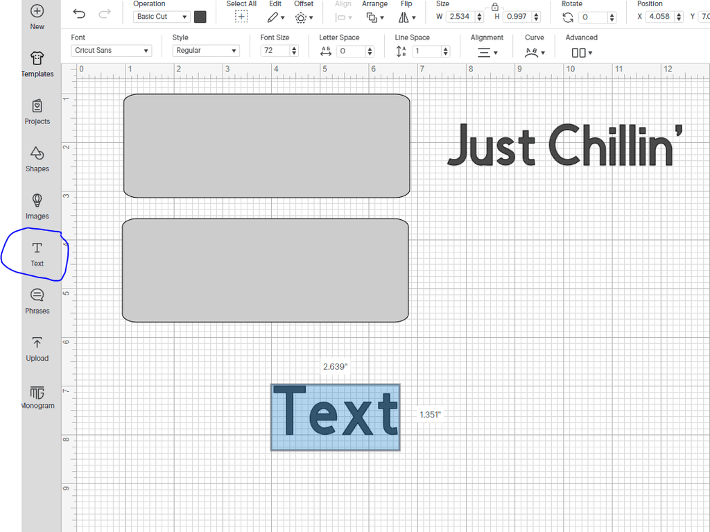
Task: Open the Templates panel
Action: [x=37, y=64]
